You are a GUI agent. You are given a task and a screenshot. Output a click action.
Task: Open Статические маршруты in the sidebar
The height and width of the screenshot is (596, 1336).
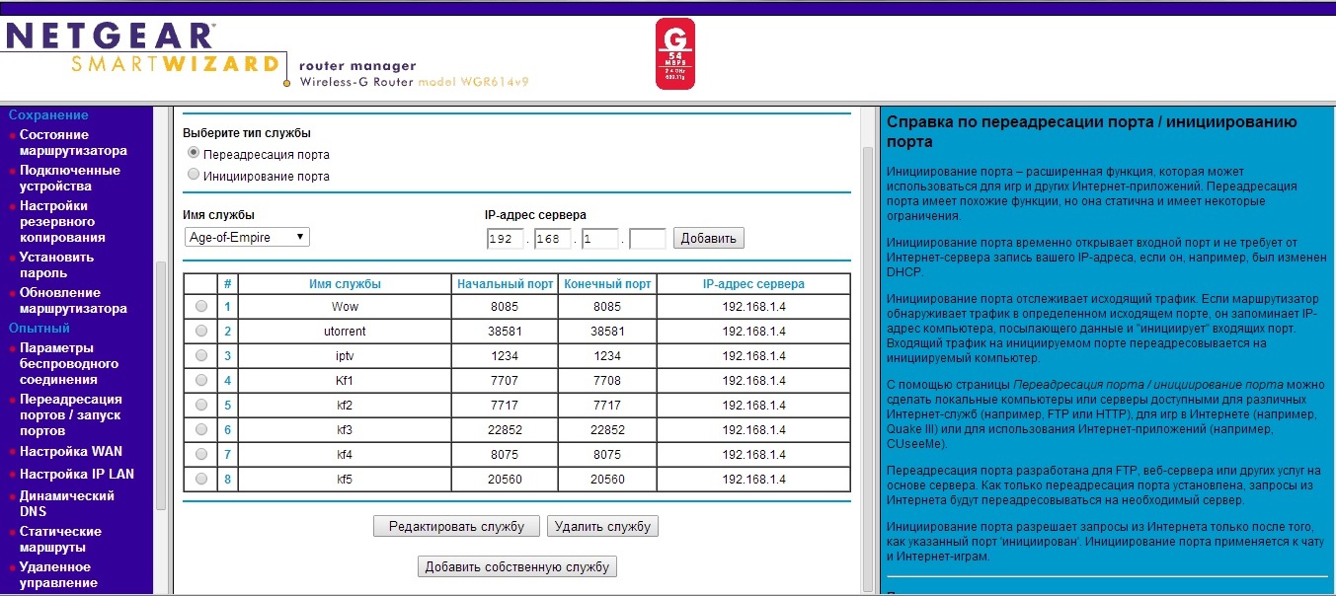pyautogui.click(x=60, y=539)
